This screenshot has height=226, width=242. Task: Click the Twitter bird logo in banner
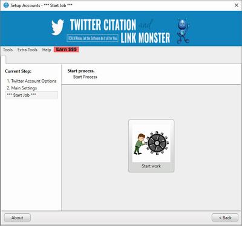[57, 27]
